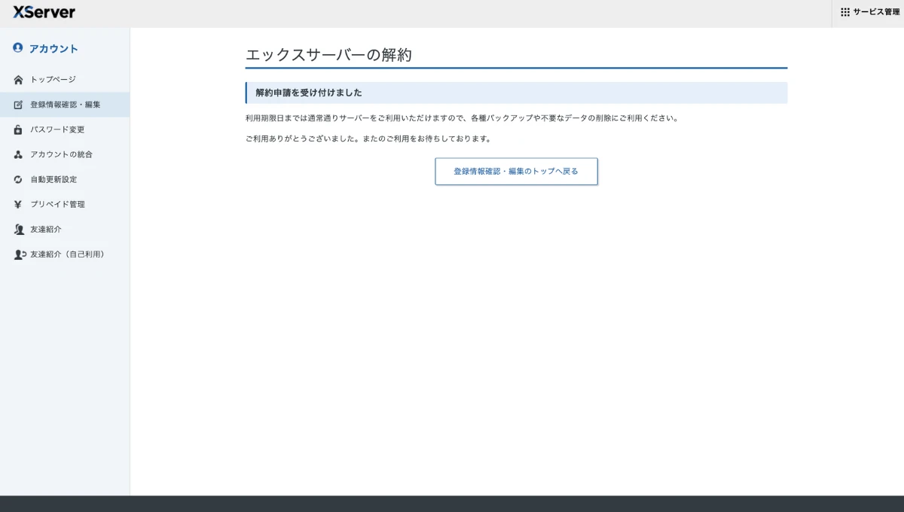Click the icon for 友達紹介（自己利用）
904x512 pixels.
[x=20, y=254]
